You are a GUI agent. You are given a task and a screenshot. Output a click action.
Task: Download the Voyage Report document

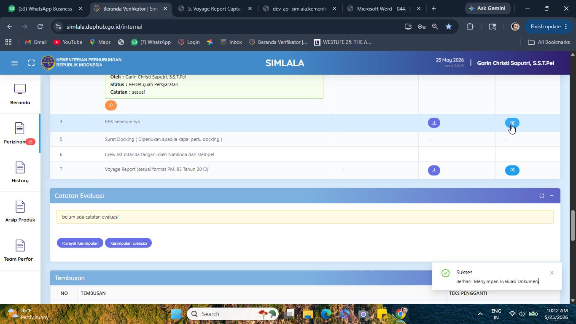tap(434, 170)
